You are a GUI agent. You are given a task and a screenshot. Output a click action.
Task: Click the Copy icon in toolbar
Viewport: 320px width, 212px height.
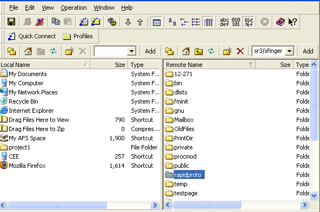tap(56, 22)
